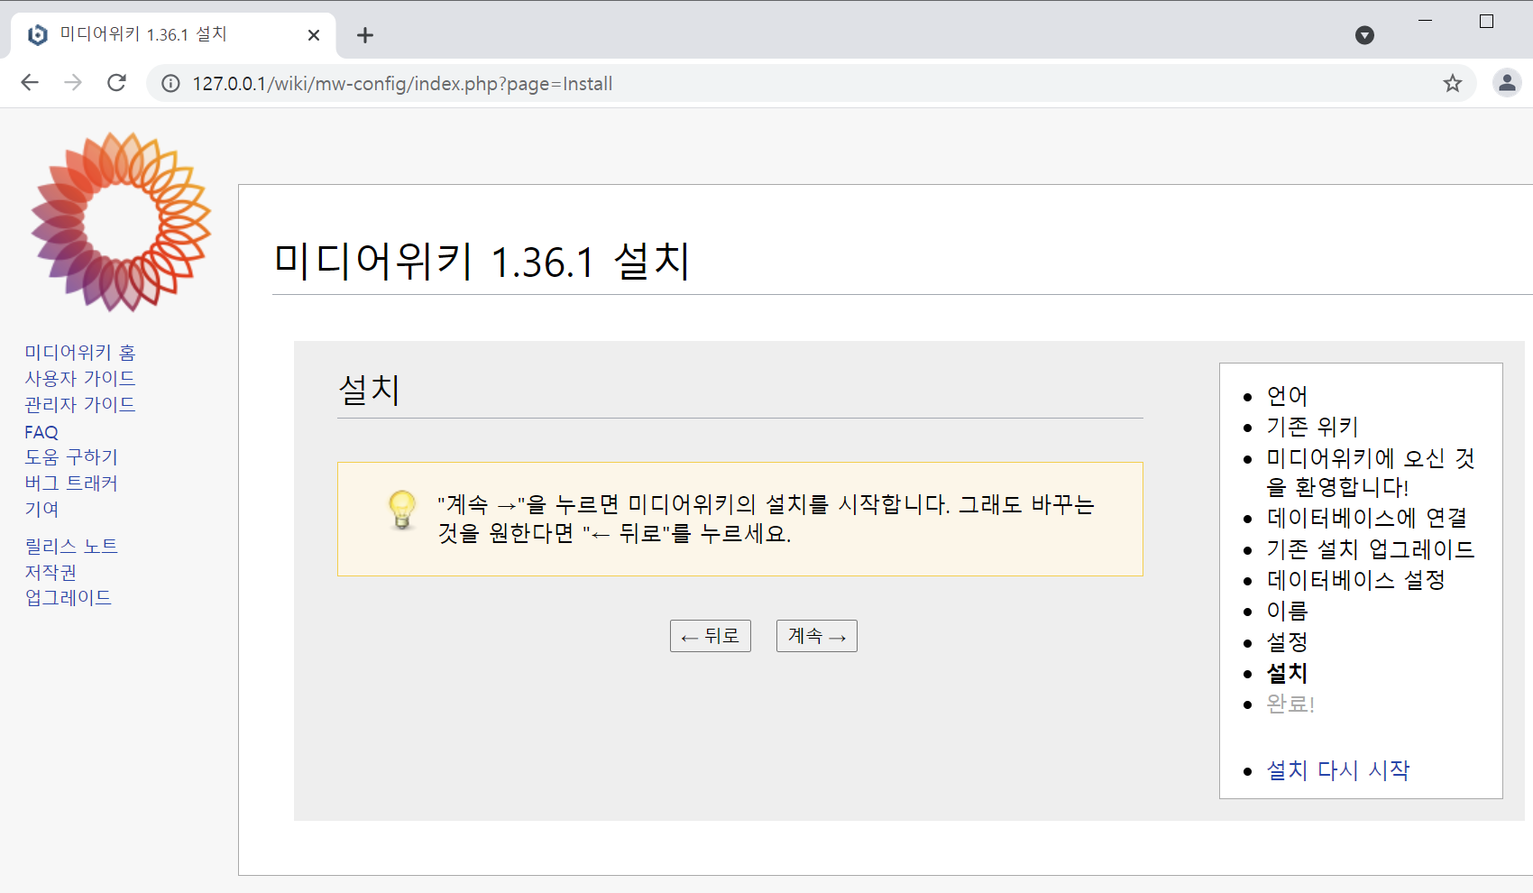The height and width of the screenshot is (893, 1533).
Task: Close the 미디어위키 1.36.1 설치 tab
Action: coord(314,35)
